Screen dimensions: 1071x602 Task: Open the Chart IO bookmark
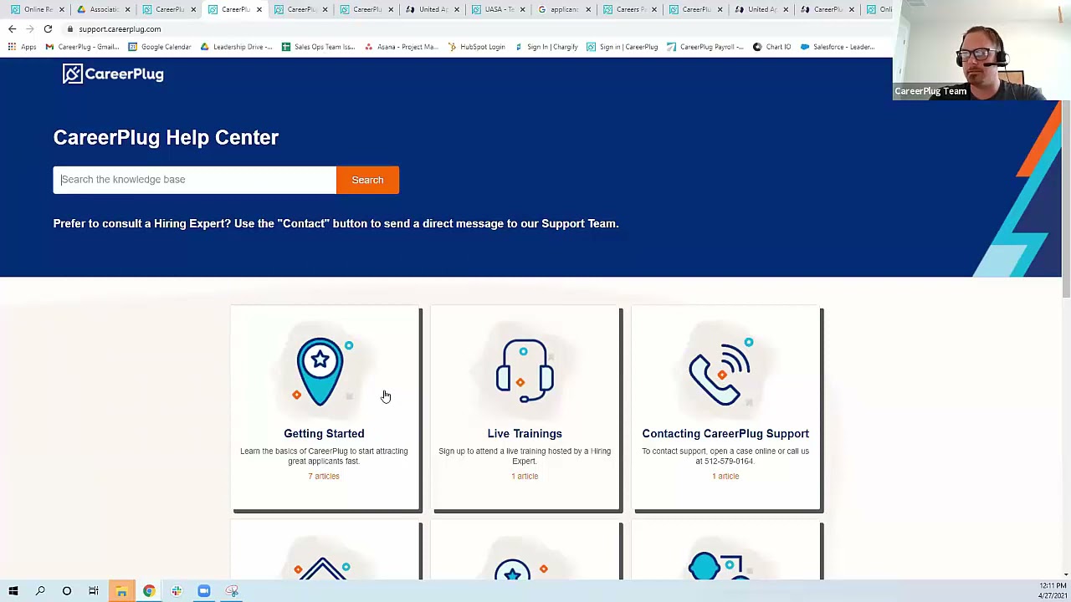point(771,47)
